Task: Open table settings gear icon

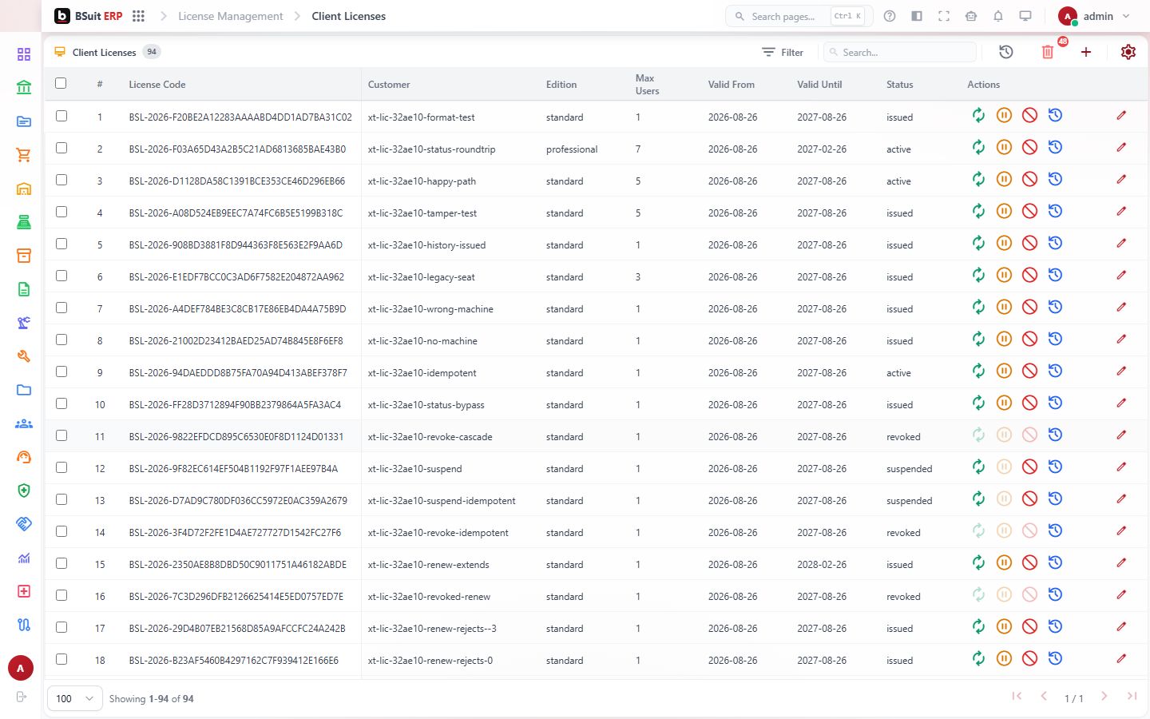Action: [1128, 52]
